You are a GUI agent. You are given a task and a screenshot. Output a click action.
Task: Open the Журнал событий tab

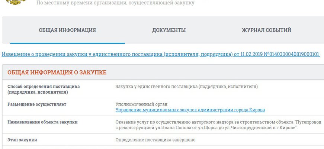pos(266,30)
